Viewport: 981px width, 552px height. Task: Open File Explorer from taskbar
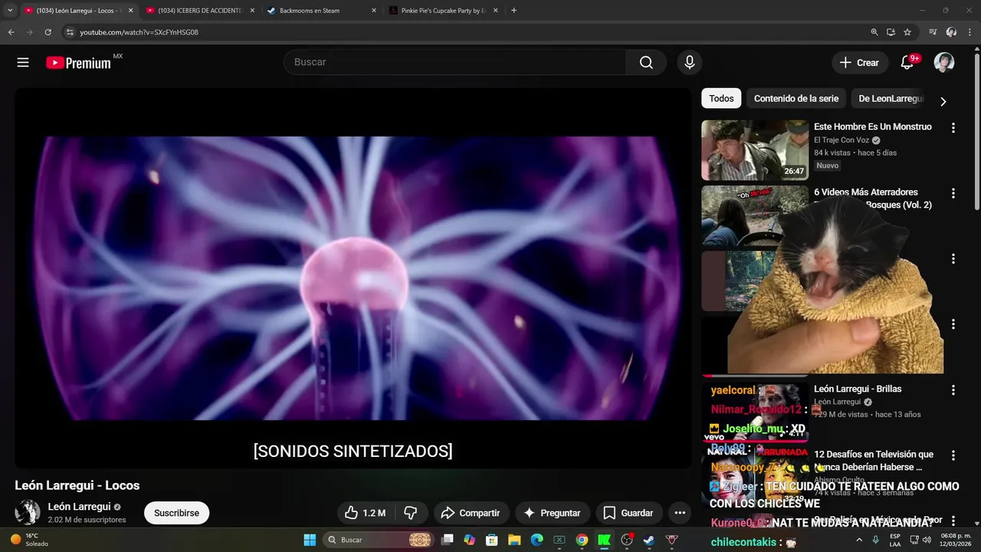pos(514,540)
